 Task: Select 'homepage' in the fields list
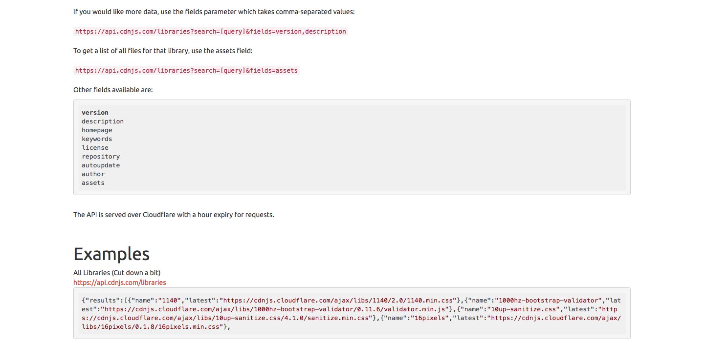click(x=97, y=130)
